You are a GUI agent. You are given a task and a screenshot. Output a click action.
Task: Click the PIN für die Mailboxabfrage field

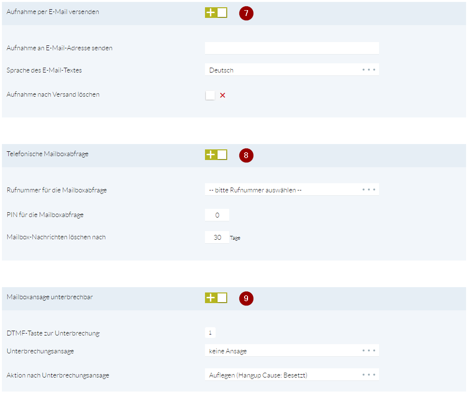click(x=217, y=215)
